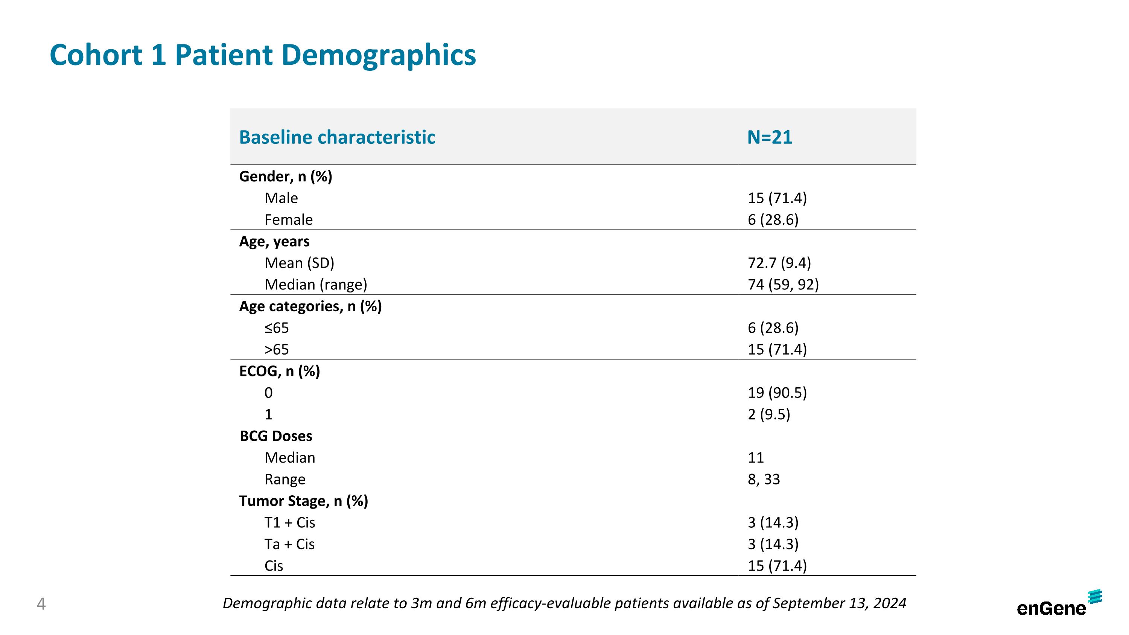Click the Tumor Stage, n (%) heading
The image size is (1129, 635).
(303, 501)
